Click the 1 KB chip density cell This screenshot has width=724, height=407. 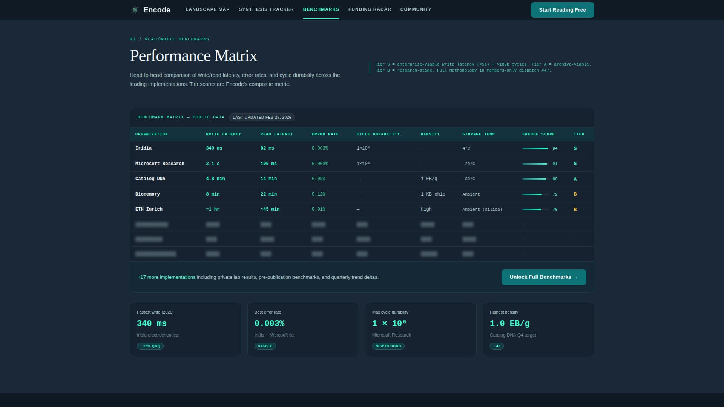coord(433,194)
